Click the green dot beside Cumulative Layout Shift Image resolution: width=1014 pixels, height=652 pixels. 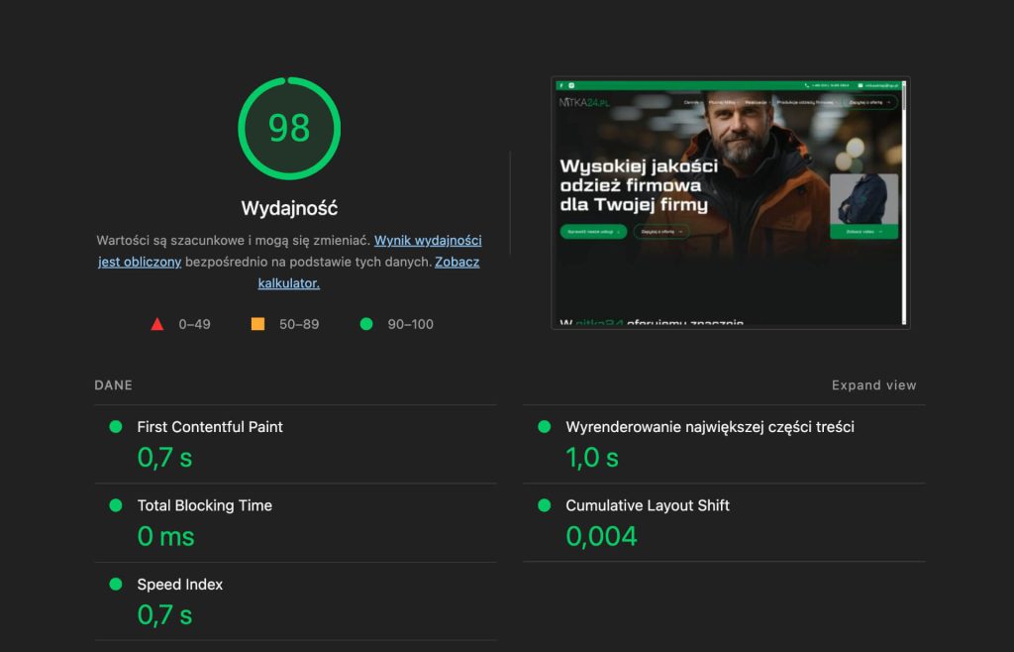click(543, 505)
